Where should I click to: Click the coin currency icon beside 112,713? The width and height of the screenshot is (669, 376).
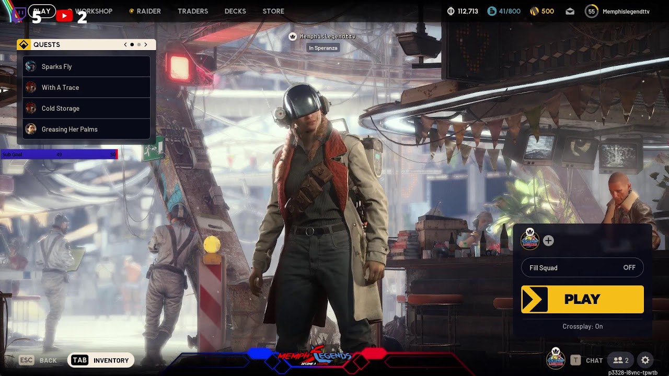(451, 11)
